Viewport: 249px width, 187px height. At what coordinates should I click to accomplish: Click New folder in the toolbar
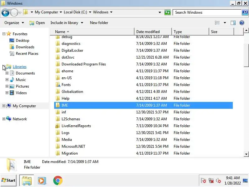pyautogui.click(x=99, y=23)
